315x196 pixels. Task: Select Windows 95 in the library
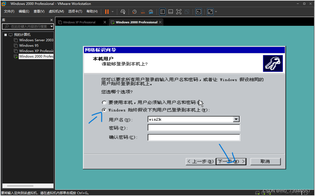click(29, 45)
